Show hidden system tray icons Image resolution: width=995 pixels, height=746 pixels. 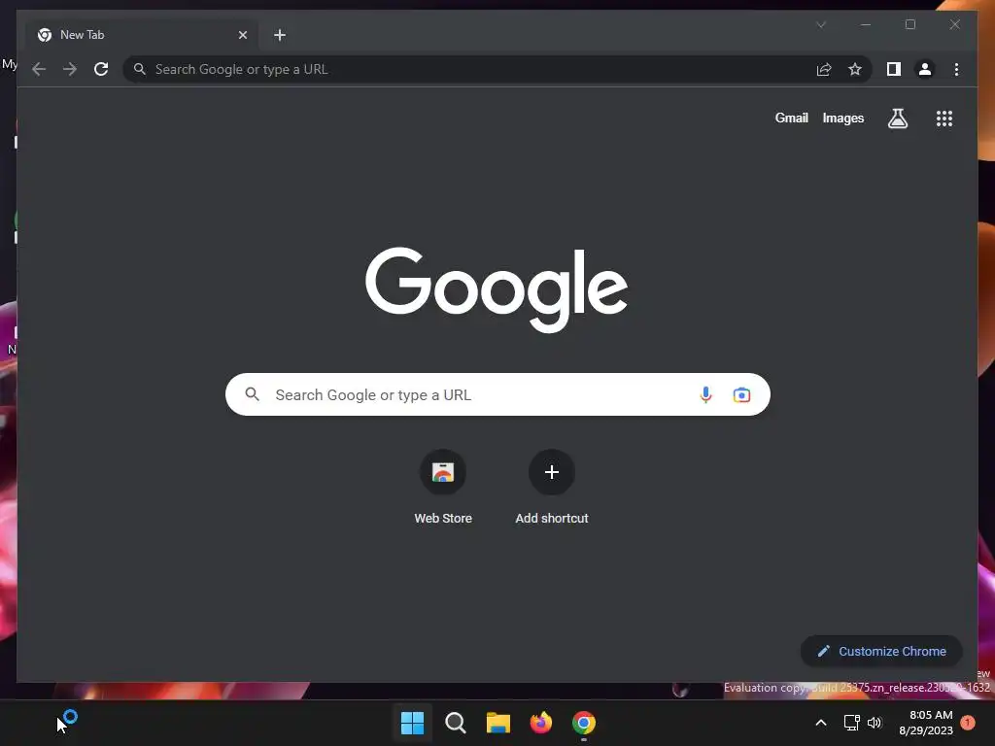[x=820, y=723]
